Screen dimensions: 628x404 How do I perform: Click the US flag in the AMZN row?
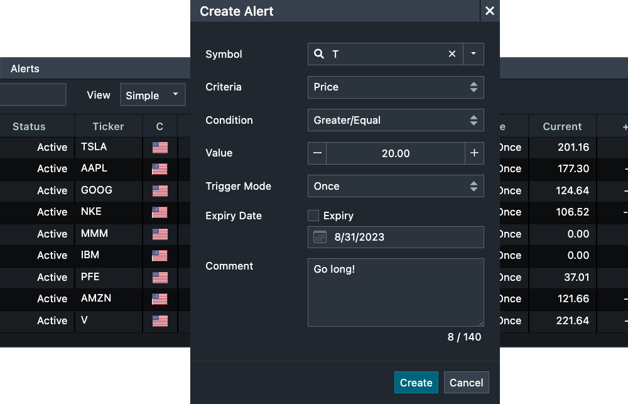pos(160,299)
